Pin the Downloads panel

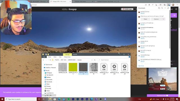(168, 8)
